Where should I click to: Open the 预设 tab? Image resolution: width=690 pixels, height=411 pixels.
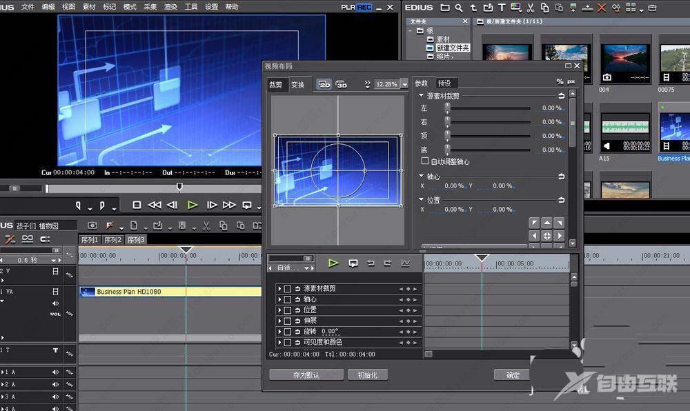[x=444, y=83]
